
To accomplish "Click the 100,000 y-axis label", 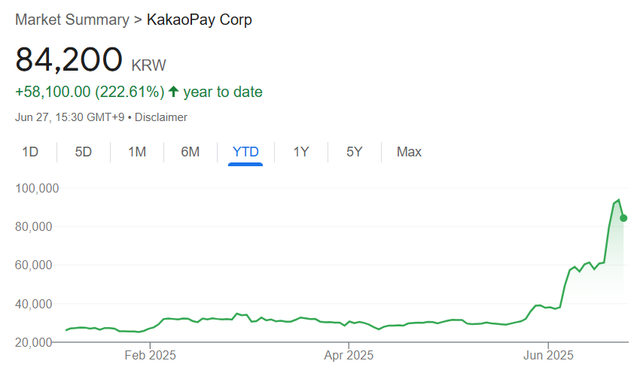I will tap(38, 187).
